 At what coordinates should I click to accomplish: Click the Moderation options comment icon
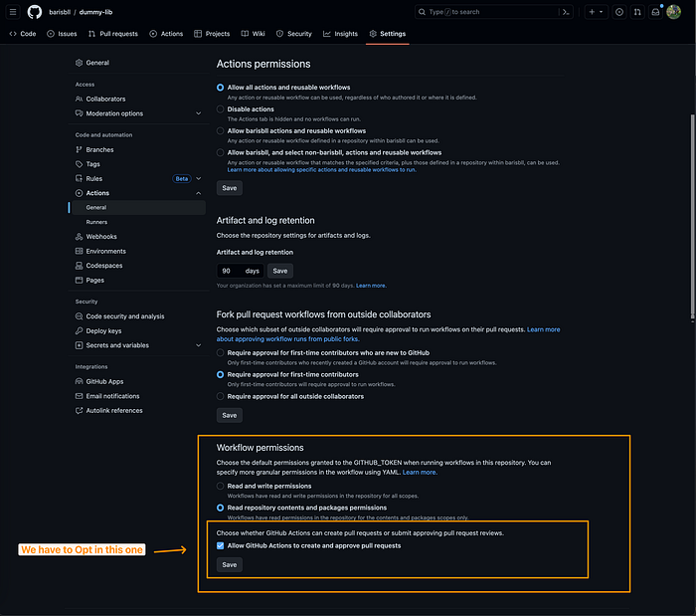[x=79, y=113]
